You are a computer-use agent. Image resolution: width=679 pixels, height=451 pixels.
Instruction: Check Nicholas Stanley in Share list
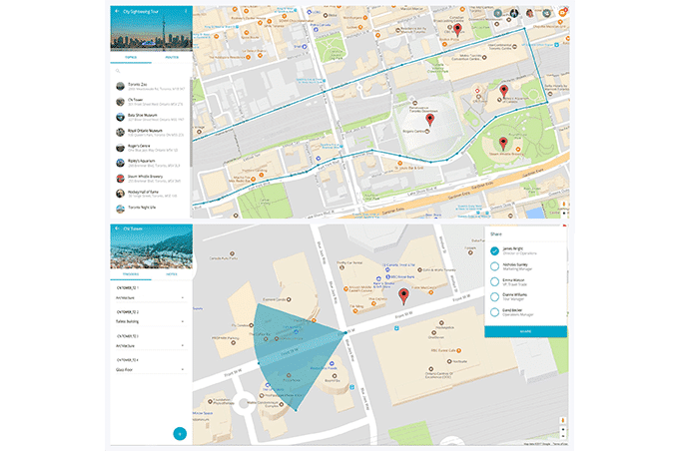pos(495,266)
